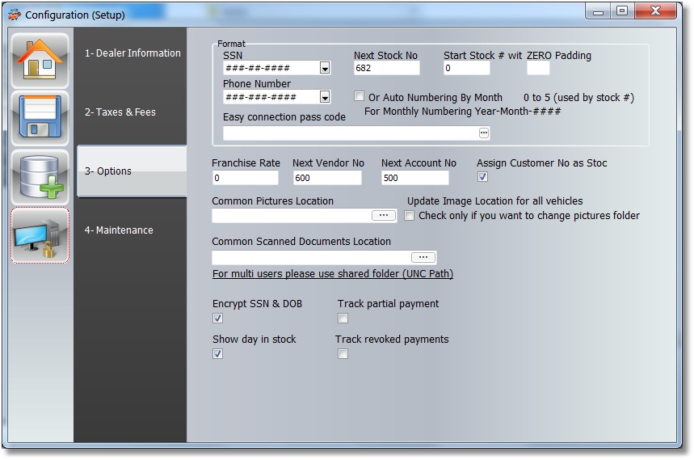Screen dimensions: 694x460
Task: Expand the Phone Number format dropdown
Action: coord(325,97)
